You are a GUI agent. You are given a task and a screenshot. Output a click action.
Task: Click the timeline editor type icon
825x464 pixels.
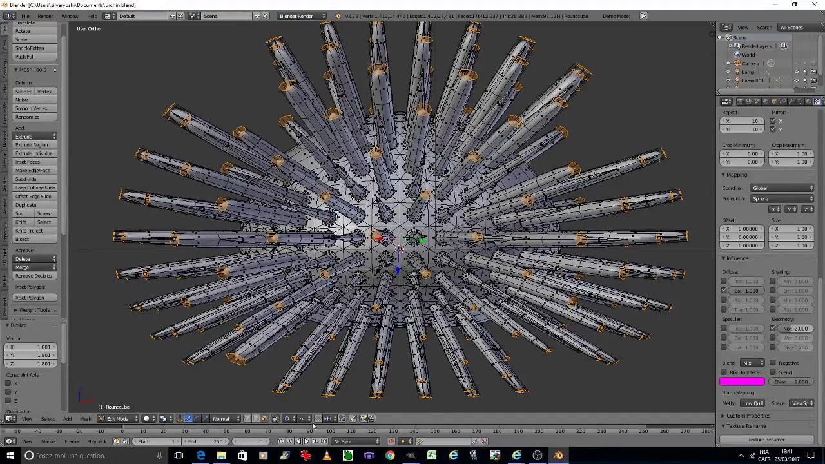11,441
